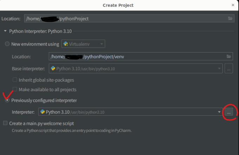
Task: Browse folder icon in venv Location field
Action: pos(229,56)
